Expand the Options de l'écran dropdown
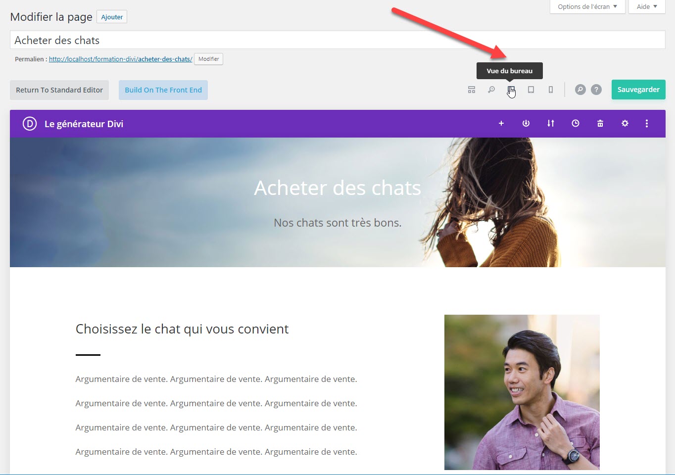 (587, 6)
